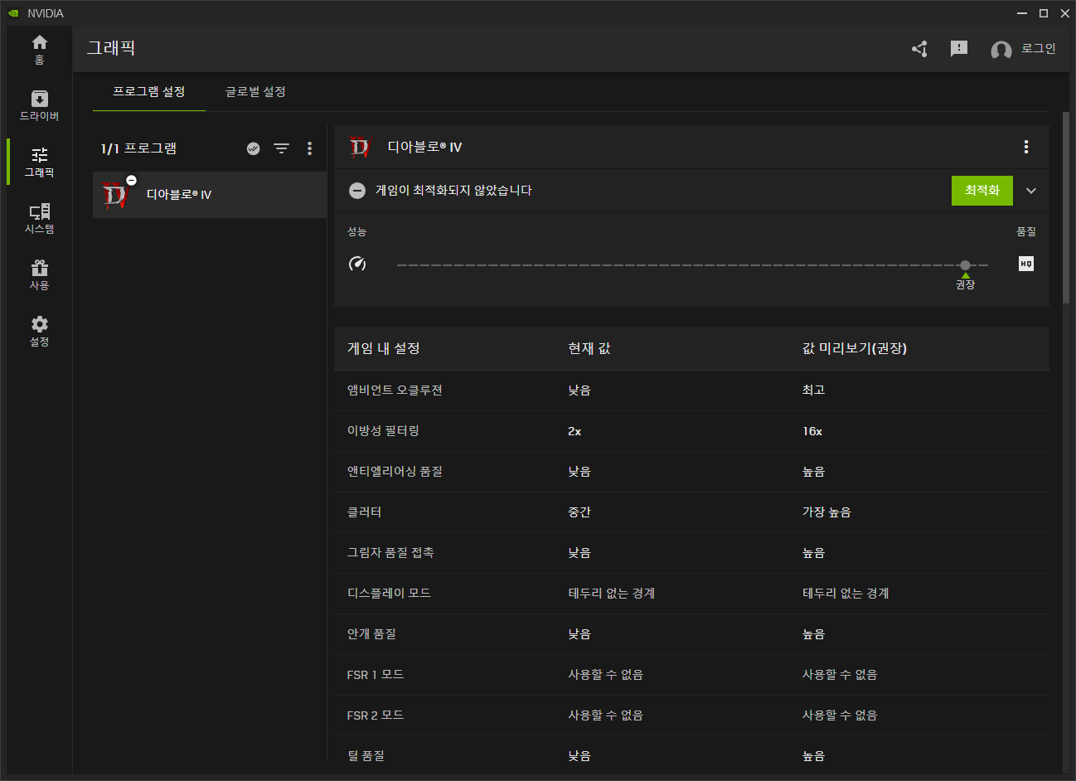
Task: Click the 안개 품질 setting label
Action: [x=371, y=634]
